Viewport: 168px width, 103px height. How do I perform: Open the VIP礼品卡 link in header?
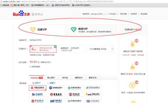113,14
